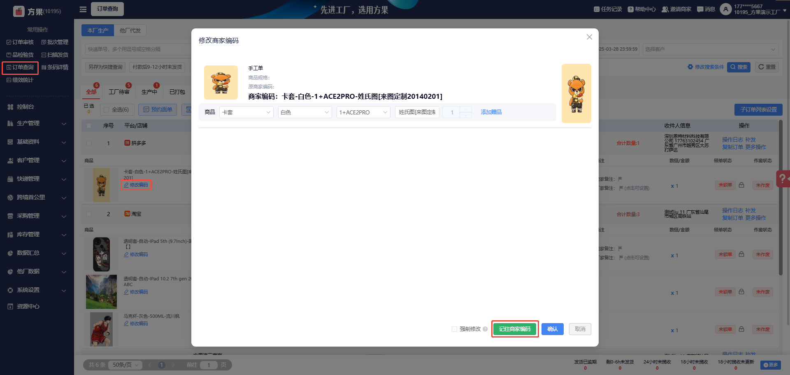
Task: Open the 子订单列表设置 button
Action: (758, 110)
